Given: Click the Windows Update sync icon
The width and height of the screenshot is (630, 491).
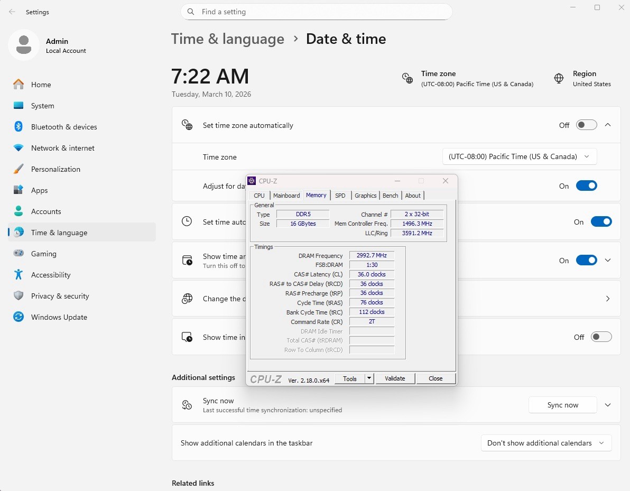Looking at the screenshot, I should 18,317.
